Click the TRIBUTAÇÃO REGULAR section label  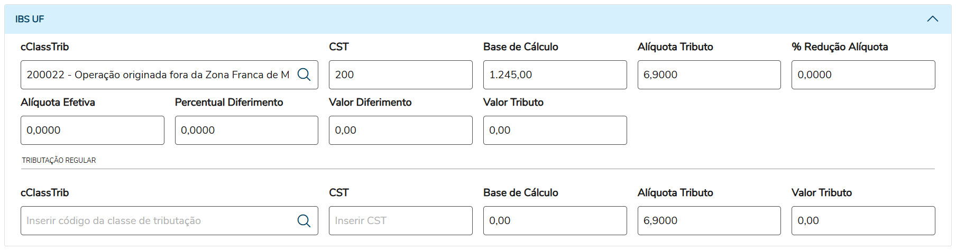[x=59, y=160]
